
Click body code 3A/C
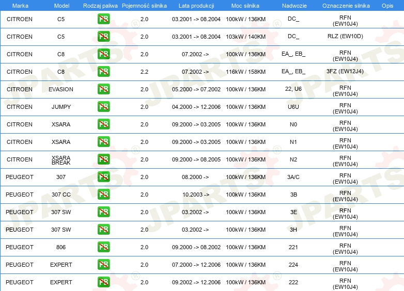click(293, 177)
